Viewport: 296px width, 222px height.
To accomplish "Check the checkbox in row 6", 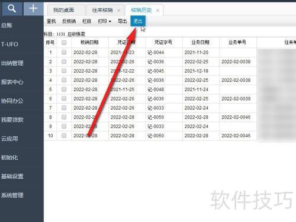I will pyautogui.click(x=64, y=98).
